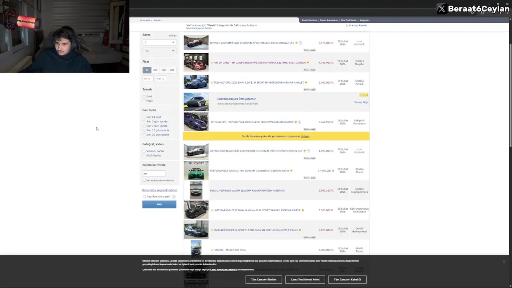This screenshot has height=288, width=512.
Task: Click Tüm Çerezleri Reddet button
Action: click(264, 280)
